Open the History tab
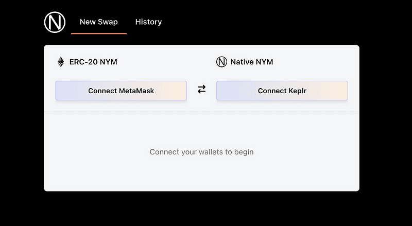This screenshot has height=226, width=412. (x=148, y=22)
